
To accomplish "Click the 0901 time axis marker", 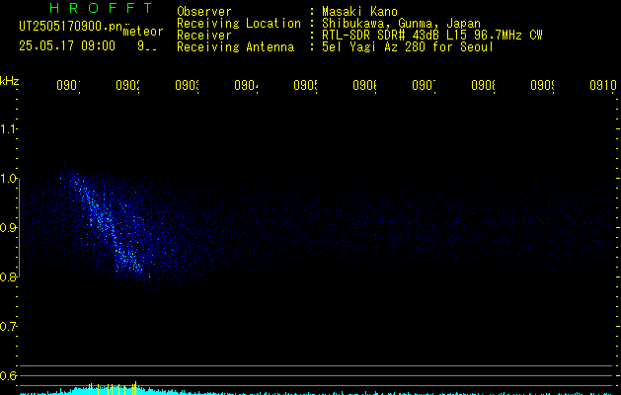I will (68, 85).
